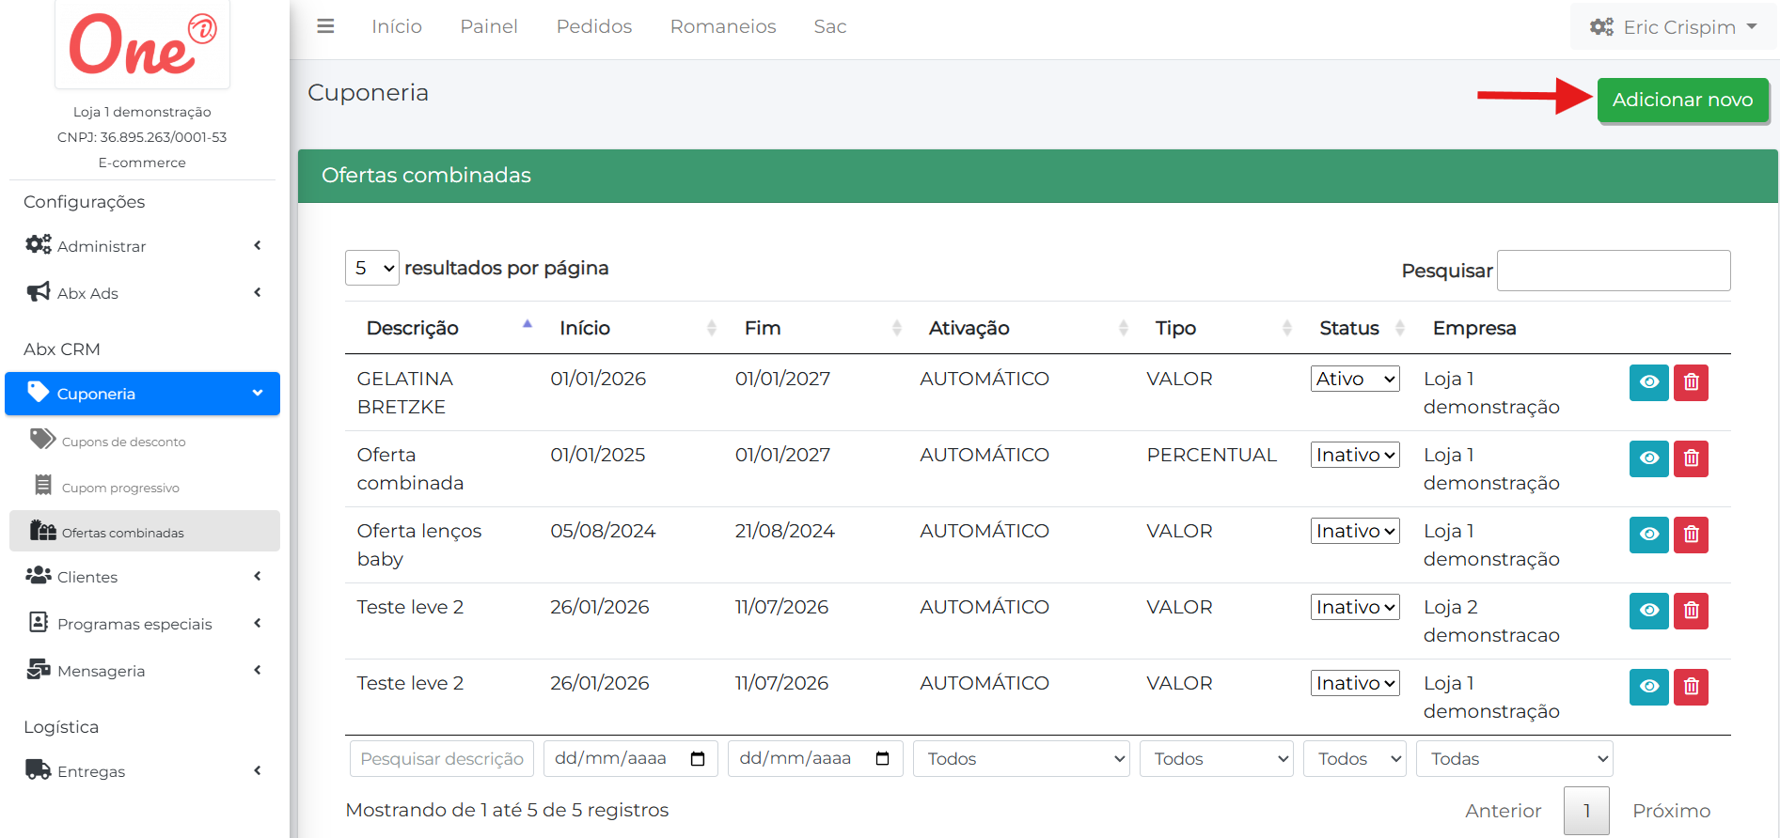This screenshot has width=1780, height=838.
Task: Open calendar picker in Fim filter
Action: [x=882, y=759]
